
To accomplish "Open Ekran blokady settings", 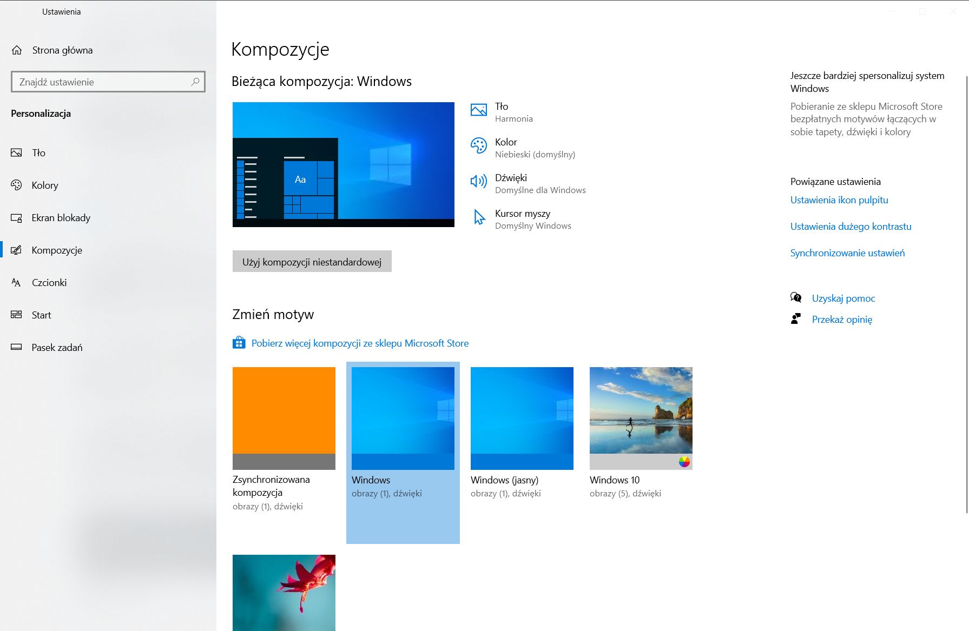I will point(60,217).
